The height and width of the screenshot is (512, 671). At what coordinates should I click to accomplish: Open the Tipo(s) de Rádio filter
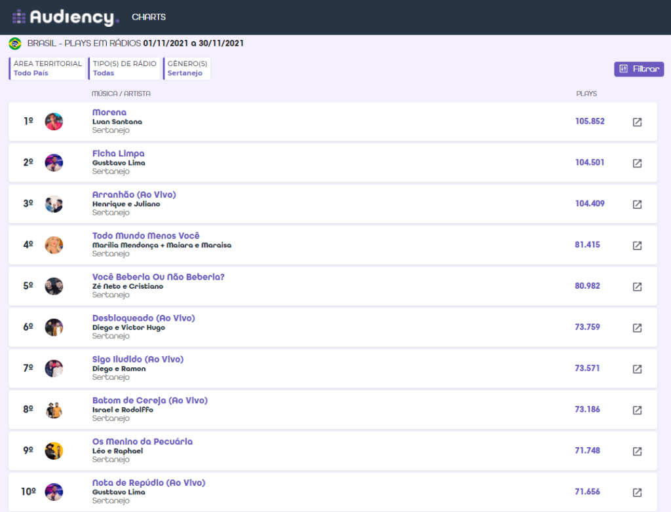click(124, 69)
